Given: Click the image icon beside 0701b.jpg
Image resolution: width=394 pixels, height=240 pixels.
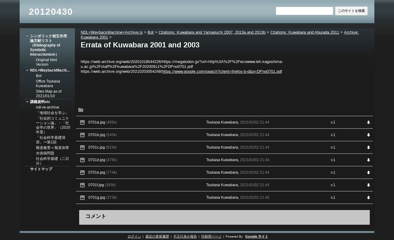Looking at the screenshot, I should [82, 135].
